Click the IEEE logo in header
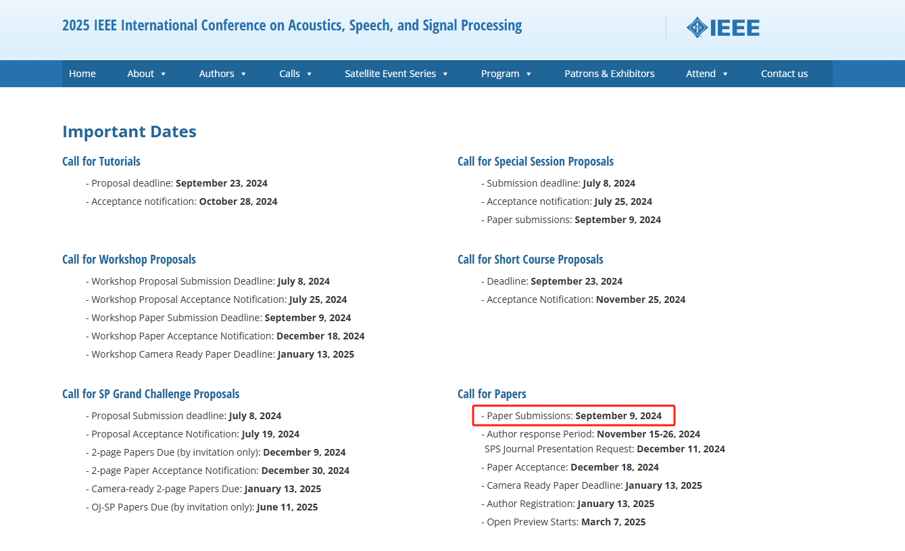Image resolution: width=905 pixels, height=551 pixels. pos(723,28)
